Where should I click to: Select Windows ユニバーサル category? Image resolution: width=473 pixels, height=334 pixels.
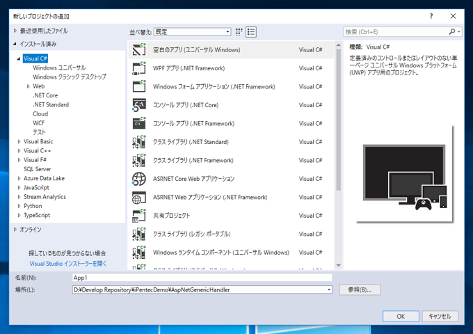[59, 67]
